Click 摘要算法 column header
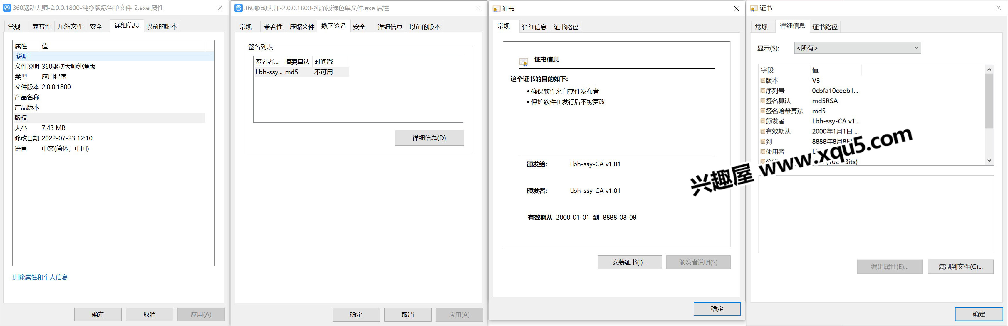The width and height of the screenshot is (1008, 326). [297, 62]
